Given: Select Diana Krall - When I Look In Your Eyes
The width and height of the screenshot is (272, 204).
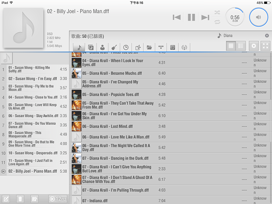Looking at the screenshot, I should 170,63.
